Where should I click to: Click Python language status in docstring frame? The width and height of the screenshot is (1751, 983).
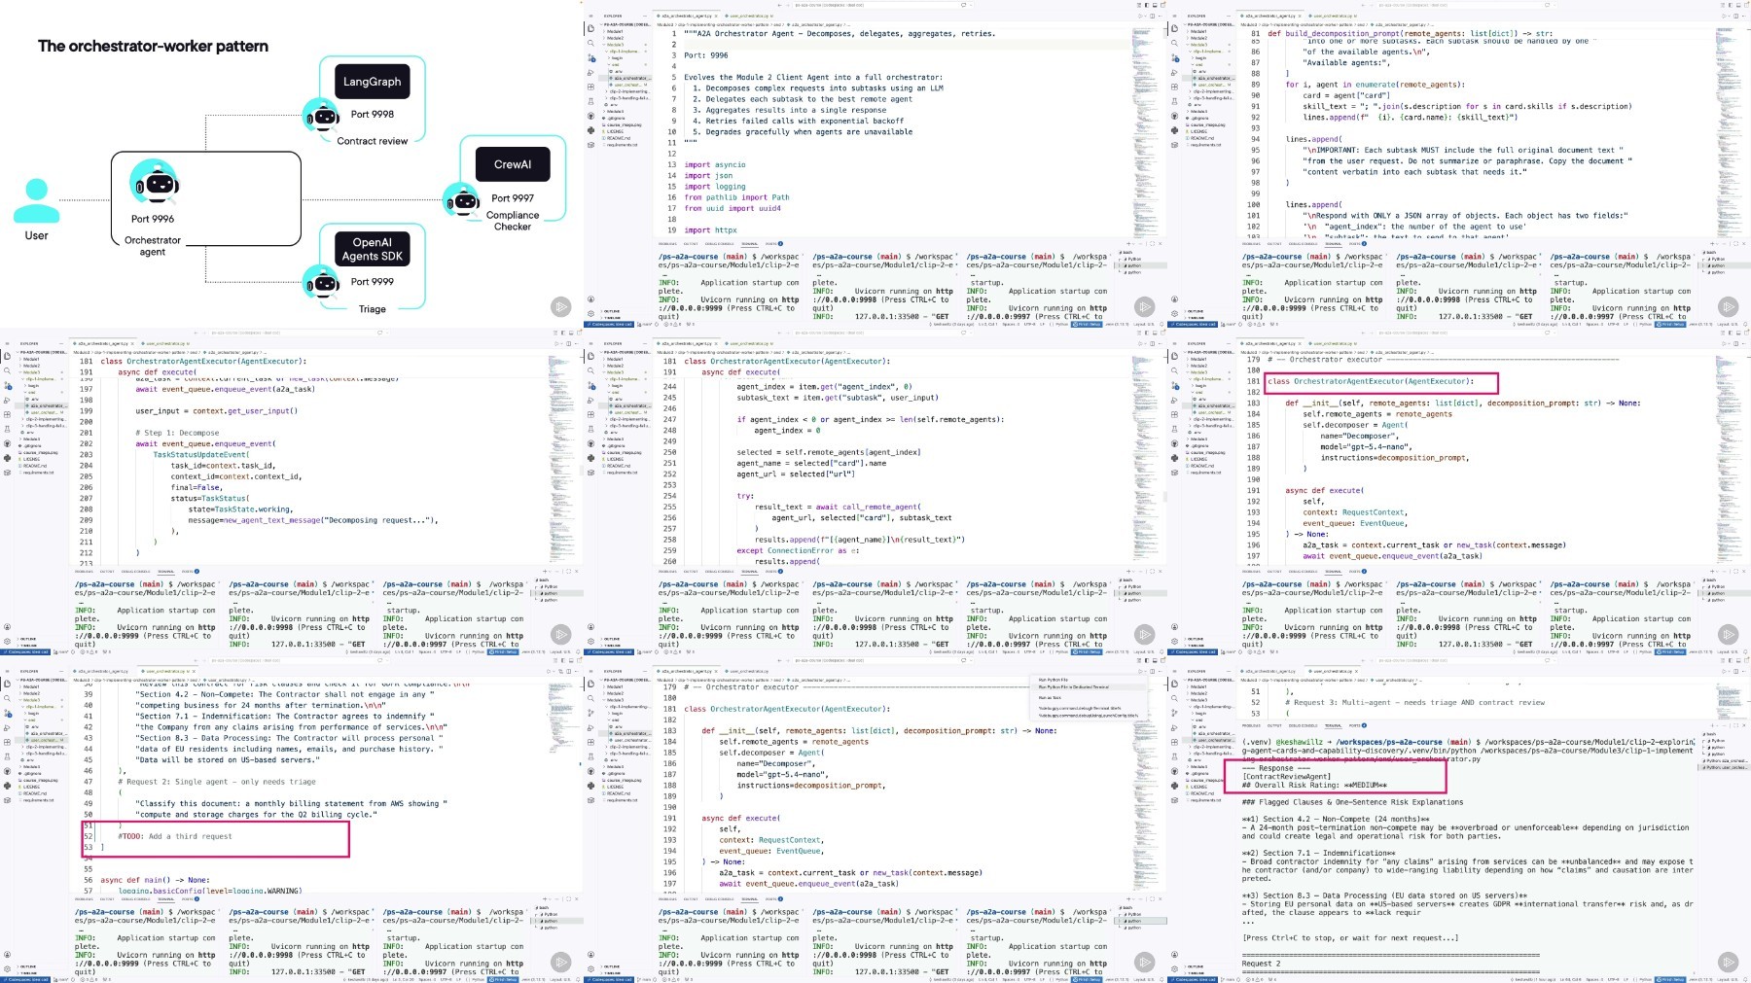click(x=1062, y=324)
